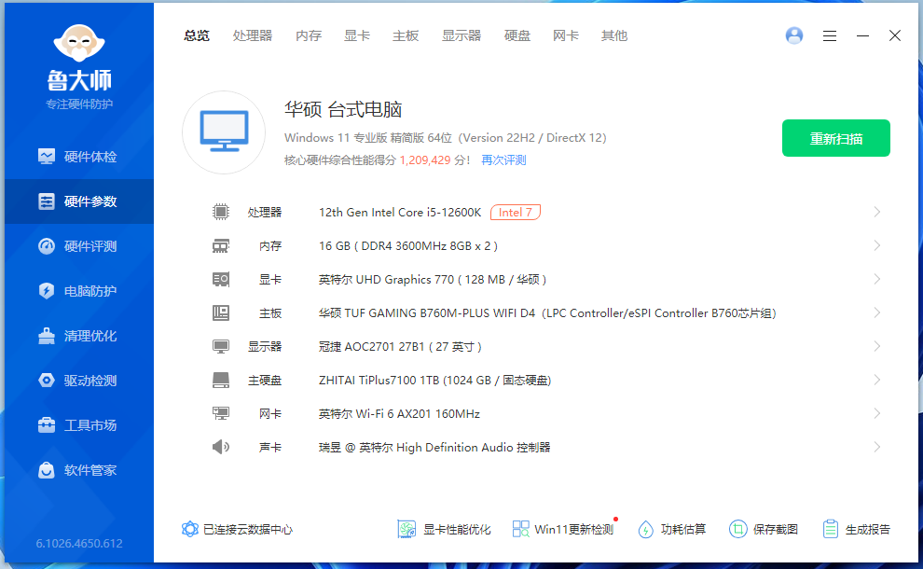The width and height of the screenshot is (923, 569).
Task: Click the 再次评测 link
Action: pos(503,160)
